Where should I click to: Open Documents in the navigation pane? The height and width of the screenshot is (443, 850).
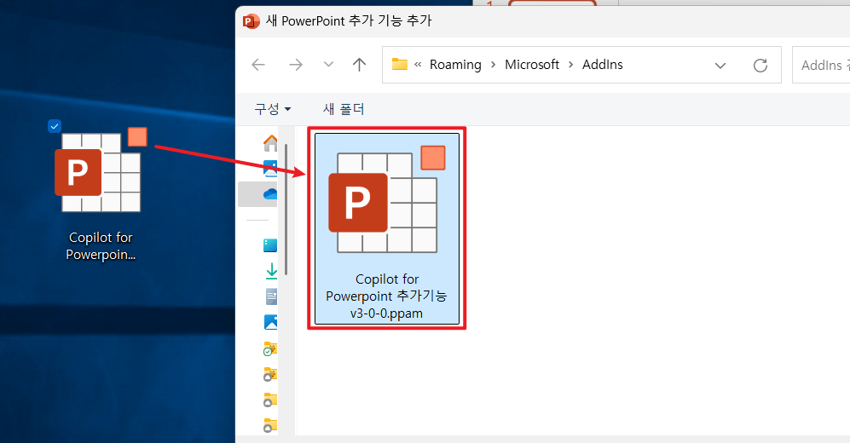pos(271,296)
